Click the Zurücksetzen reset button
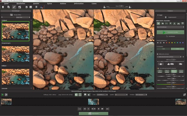This screenshot has width=187, height=116. (x=170, y=36)
